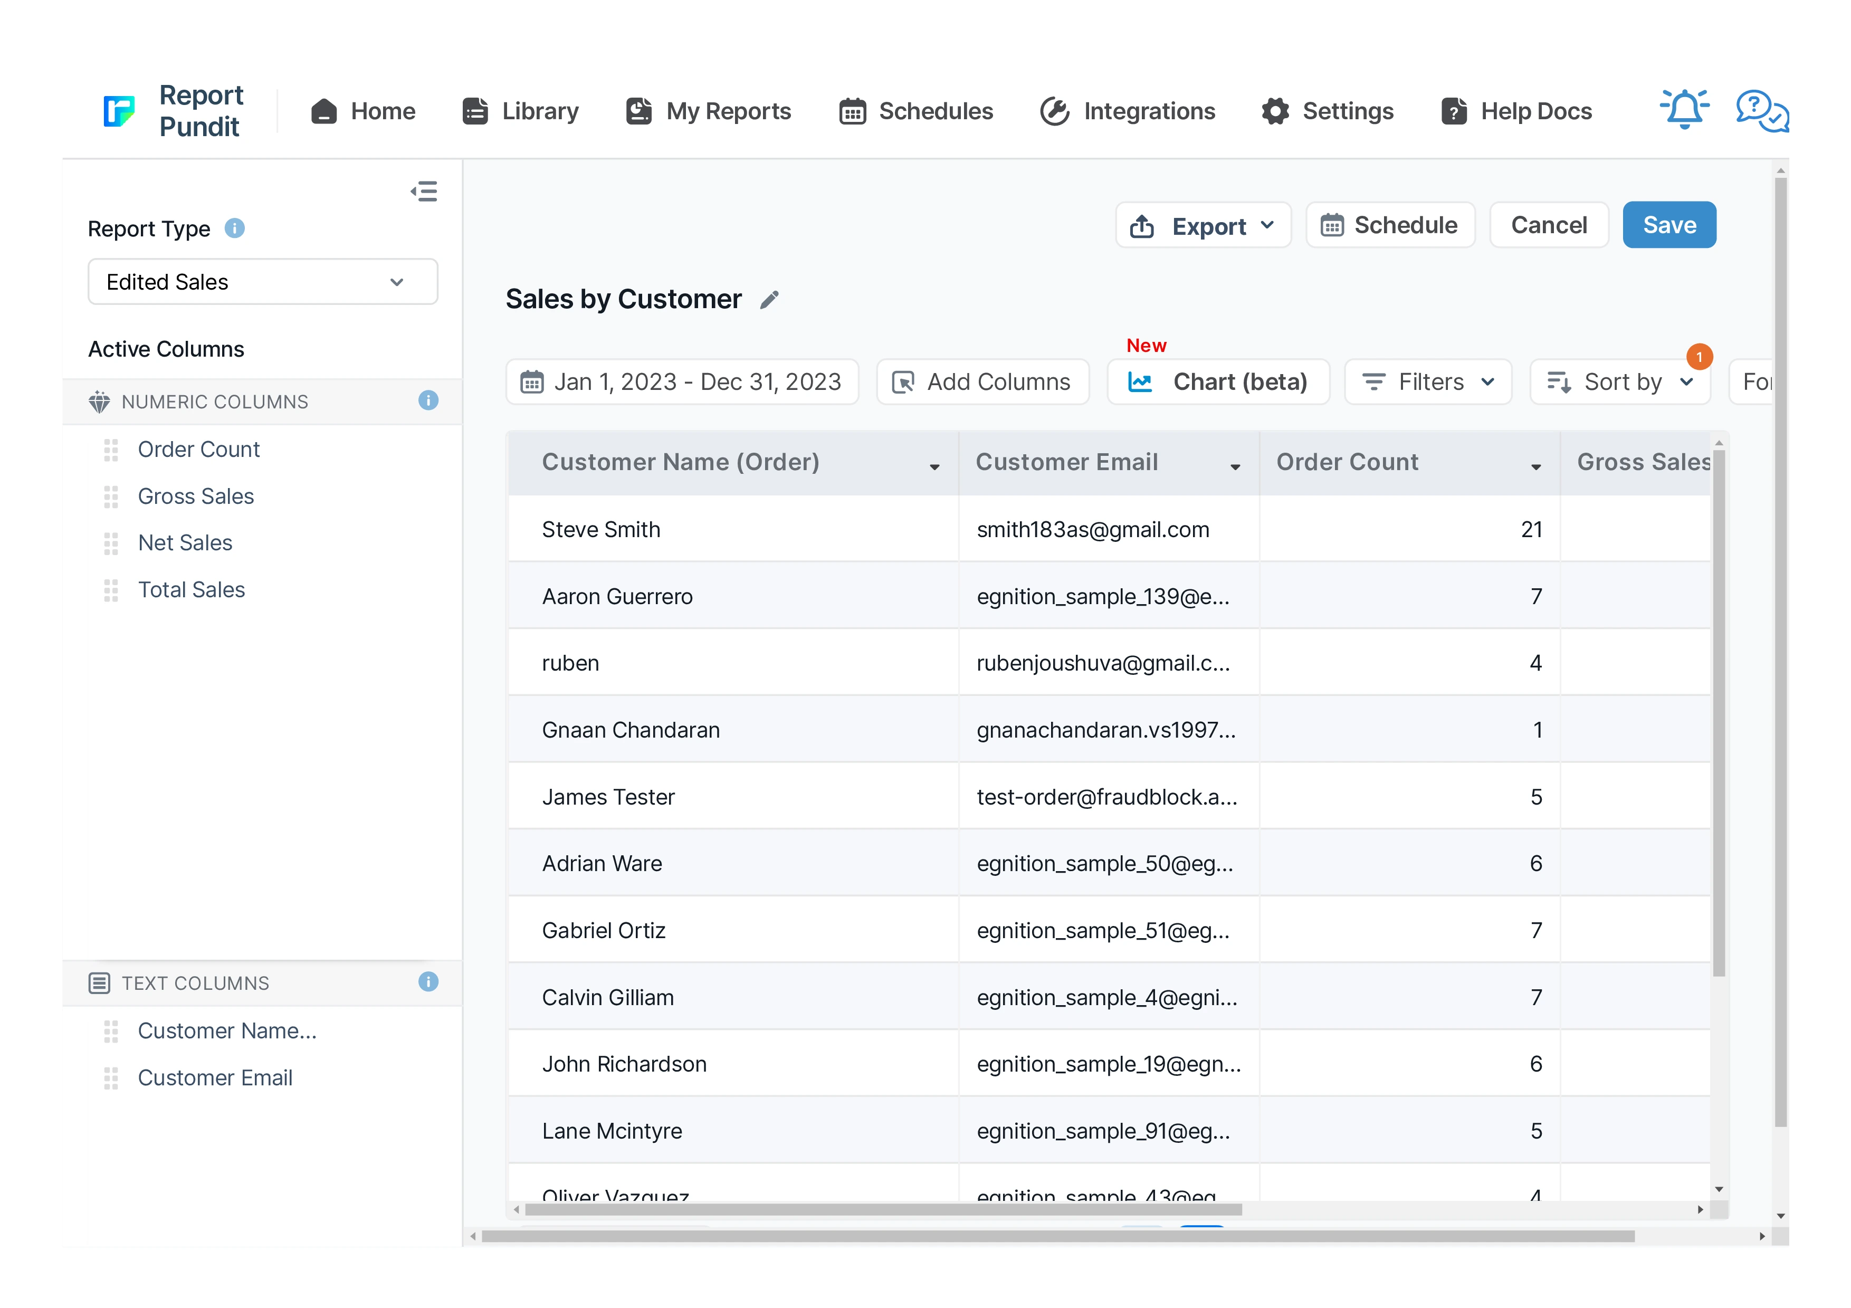This screenshot has width=1851, height=1308.
Task: Click the drag handle next to Order Count
Action: click(x=111, y=450)
